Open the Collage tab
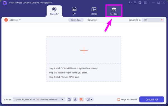The width and height of the screenshot is (168, 106). 94,11
